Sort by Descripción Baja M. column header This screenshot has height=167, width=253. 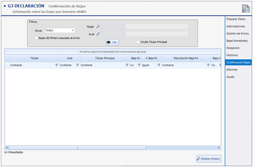click(186, 58)
